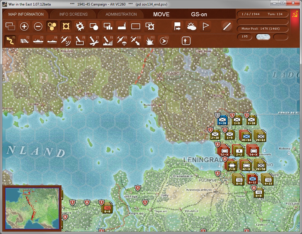Image resolution: width=302 pixels, height=234 pixels.
Task: Click the Krasnogvardeysk town label
Action: [199, 190]
